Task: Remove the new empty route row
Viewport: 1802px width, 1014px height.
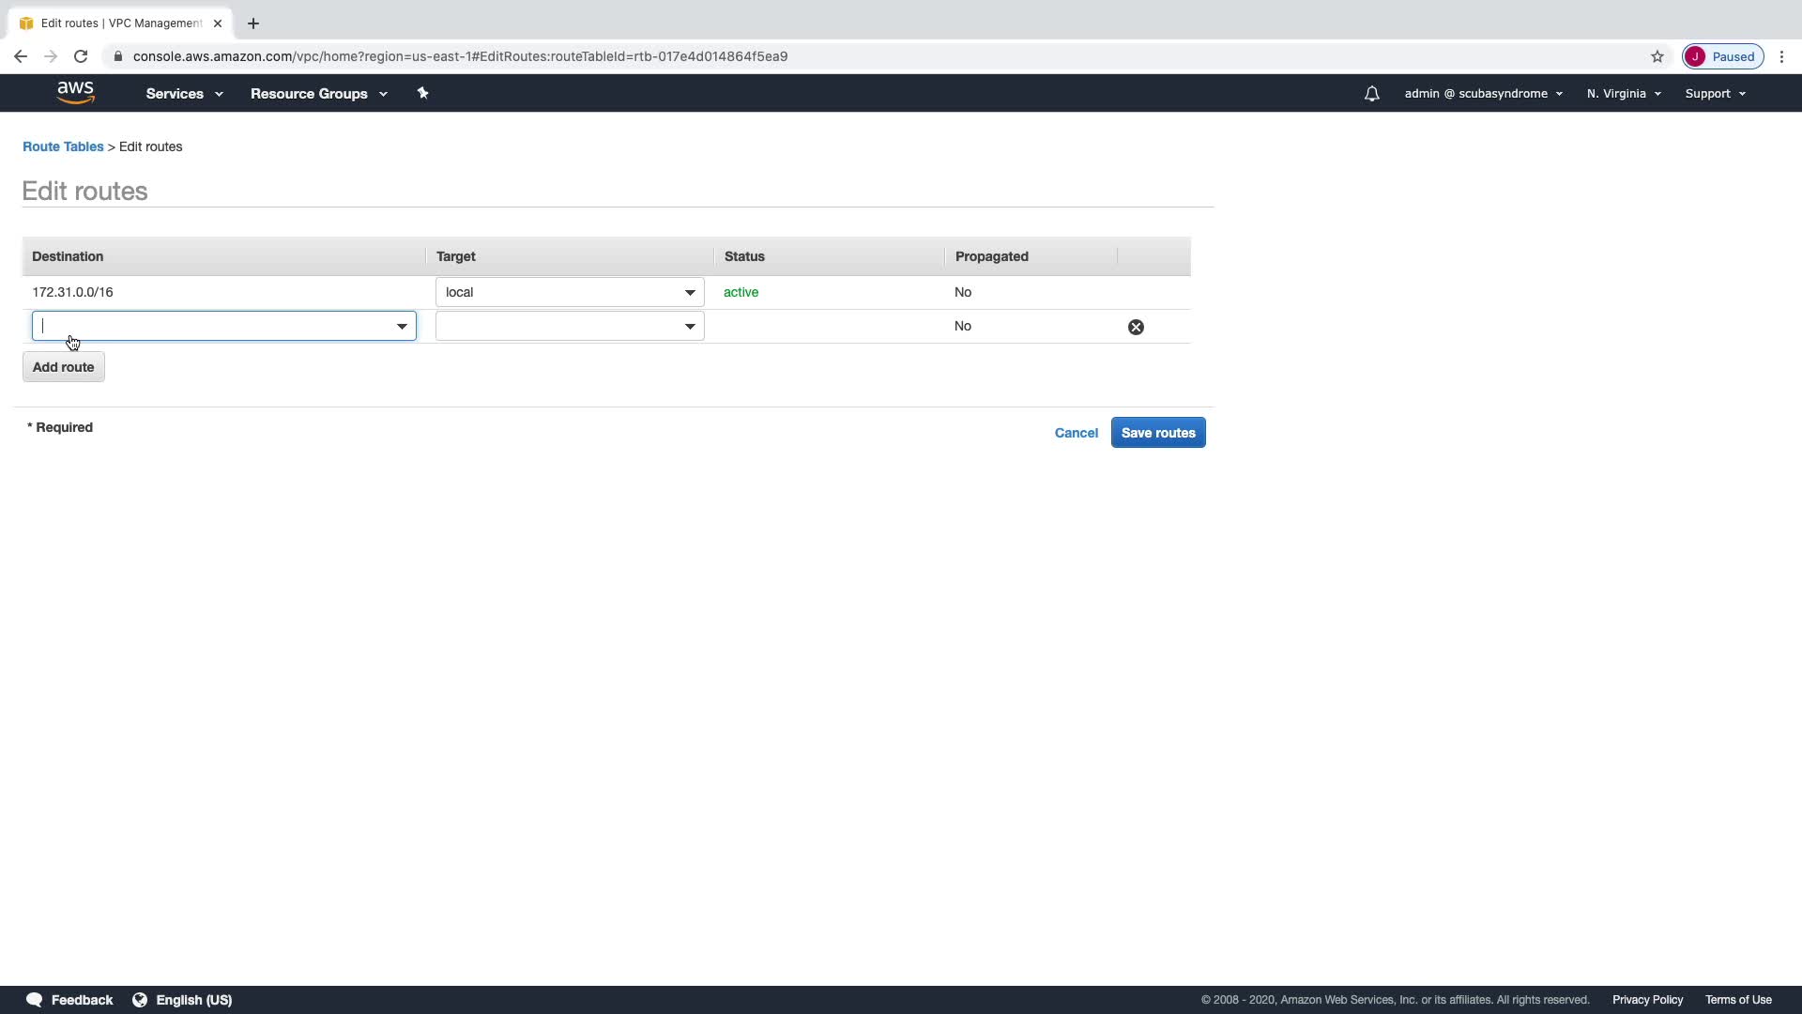Action: pos(1136,327)
